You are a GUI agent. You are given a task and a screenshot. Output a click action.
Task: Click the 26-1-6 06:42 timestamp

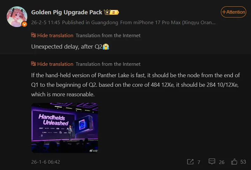(46, 162)
